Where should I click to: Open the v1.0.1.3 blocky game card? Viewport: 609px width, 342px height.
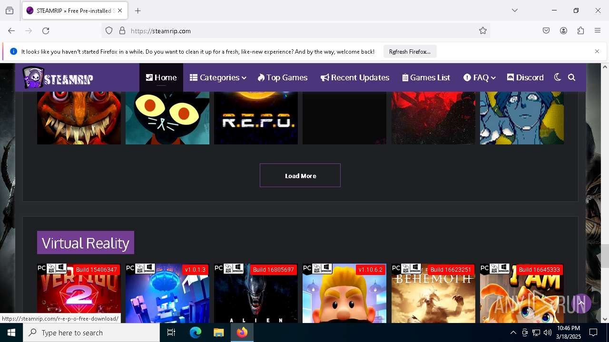click(167, 293)
